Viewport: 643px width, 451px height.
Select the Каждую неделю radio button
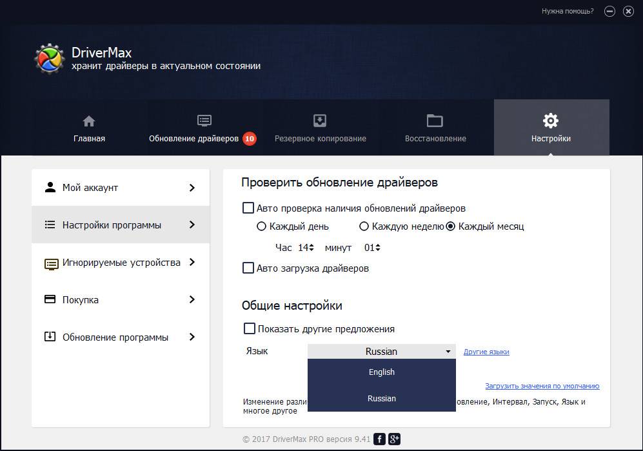pos(364,226)
